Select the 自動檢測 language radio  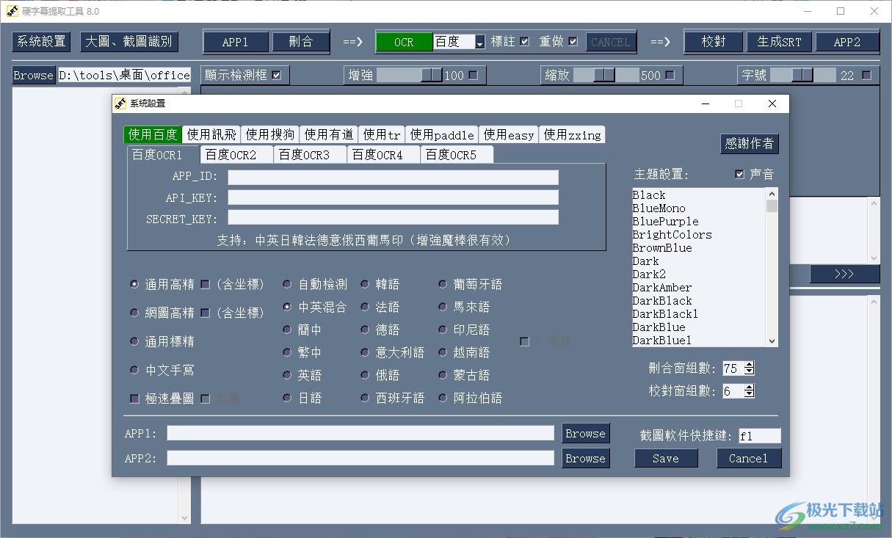tap(287, 284)
